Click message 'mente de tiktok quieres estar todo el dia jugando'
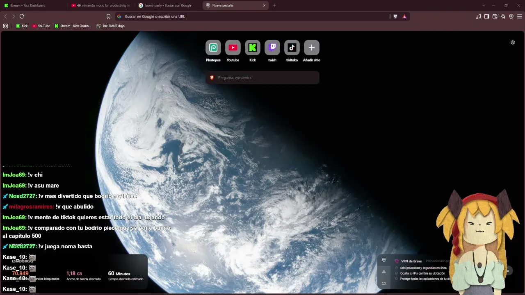 (x=100, y=218)
